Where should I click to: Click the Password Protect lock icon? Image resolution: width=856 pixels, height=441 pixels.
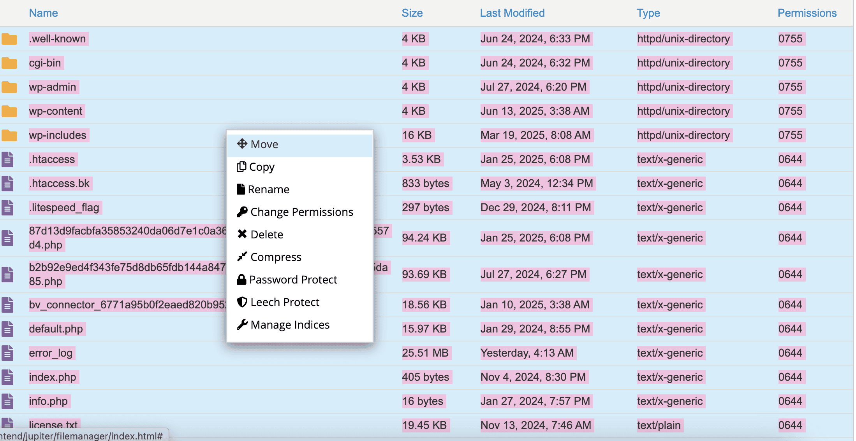tap(241, 279)
